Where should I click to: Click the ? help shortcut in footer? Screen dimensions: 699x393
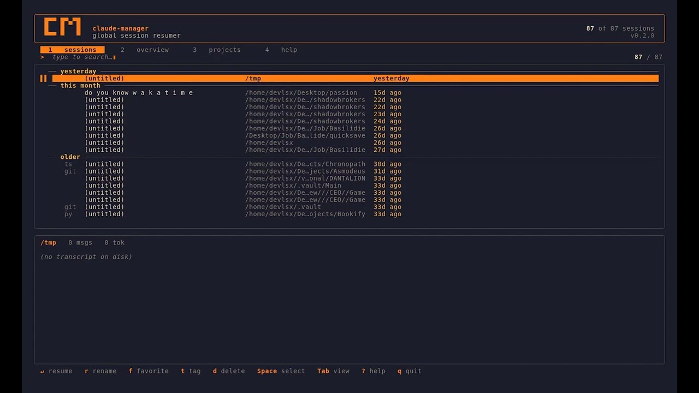373,371
